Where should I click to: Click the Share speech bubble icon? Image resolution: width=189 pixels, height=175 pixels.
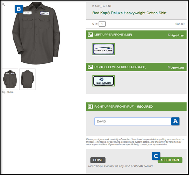(x=3, y=92)
